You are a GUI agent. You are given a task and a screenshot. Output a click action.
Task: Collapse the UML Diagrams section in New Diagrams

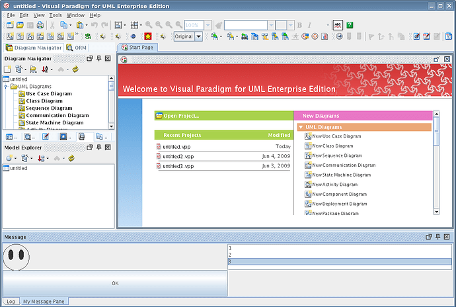301,127
